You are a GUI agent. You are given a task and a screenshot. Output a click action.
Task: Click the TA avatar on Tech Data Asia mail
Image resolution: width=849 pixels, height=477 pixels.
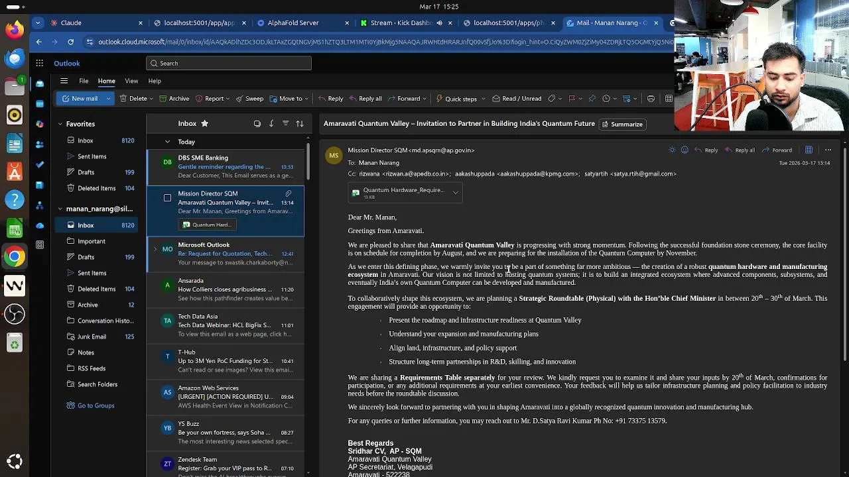coord(167,321)
